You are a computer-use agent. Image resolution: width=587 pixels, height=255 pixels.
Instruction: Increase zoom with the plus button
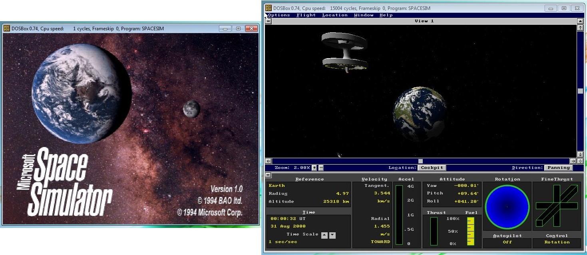314,168
